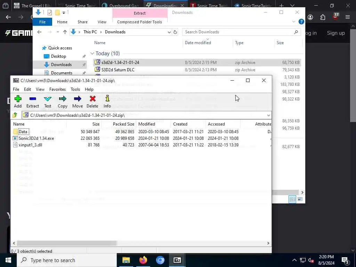The image size is (356, 267).
Task: Select the Move toolbar icon
Action: pos(78,102)
